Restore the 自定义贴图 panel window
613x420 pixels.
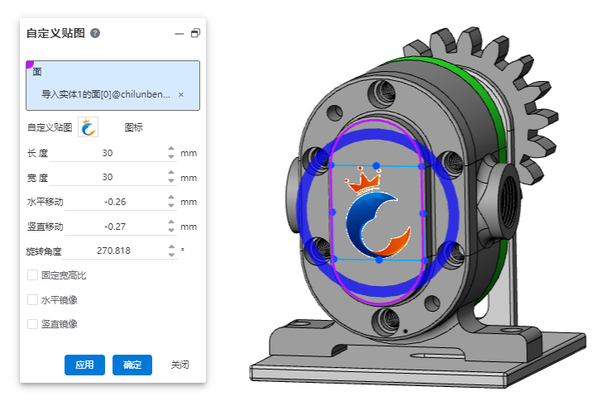point(195,33)
